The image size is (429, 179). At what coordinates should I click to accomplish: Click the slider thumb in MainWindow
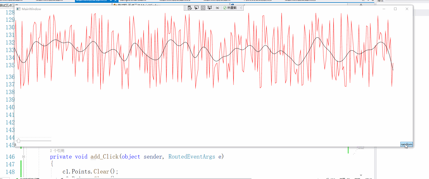pyautogui.click(x=18, y=141)
